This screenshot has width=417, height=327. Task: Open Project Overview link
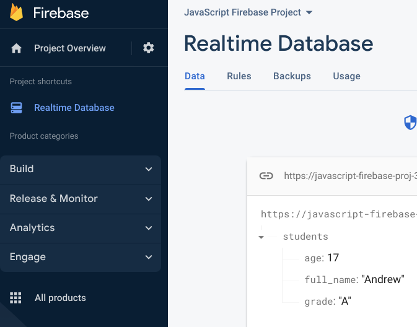70,48
